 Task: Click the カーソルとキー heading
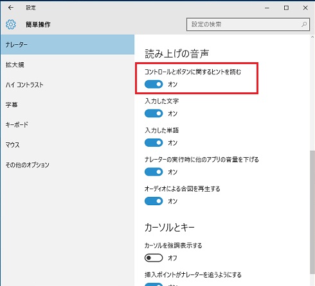coord(170,228)
